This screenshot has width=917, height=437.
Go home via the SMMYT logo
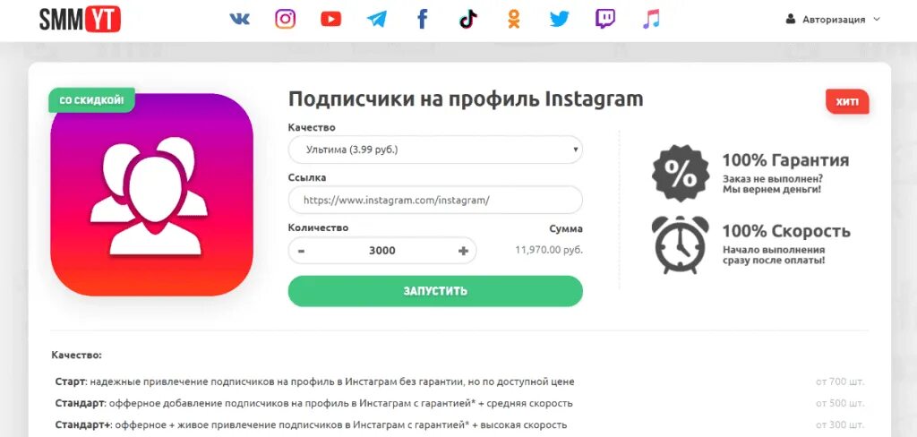[x=80, y=20]
